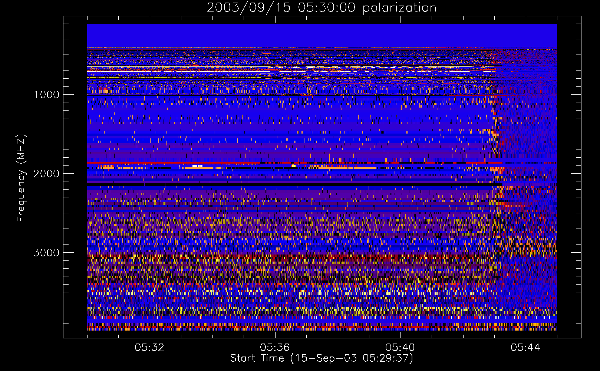Screen dimensions: 600x371
Task: Click the 05:36 time tick label
Action: (x=275, y=348)
